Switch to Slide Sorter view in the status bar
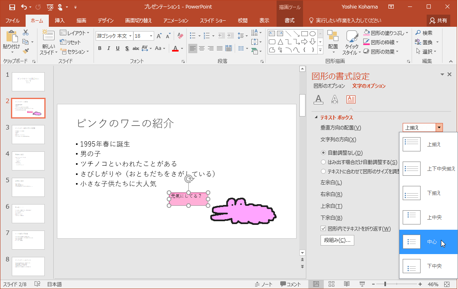 click(331, 284)
